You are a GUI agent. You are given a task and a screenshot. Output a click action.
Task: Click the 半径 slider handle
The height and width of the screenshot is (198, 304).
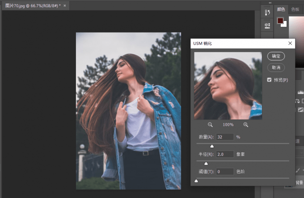(206, 163)
